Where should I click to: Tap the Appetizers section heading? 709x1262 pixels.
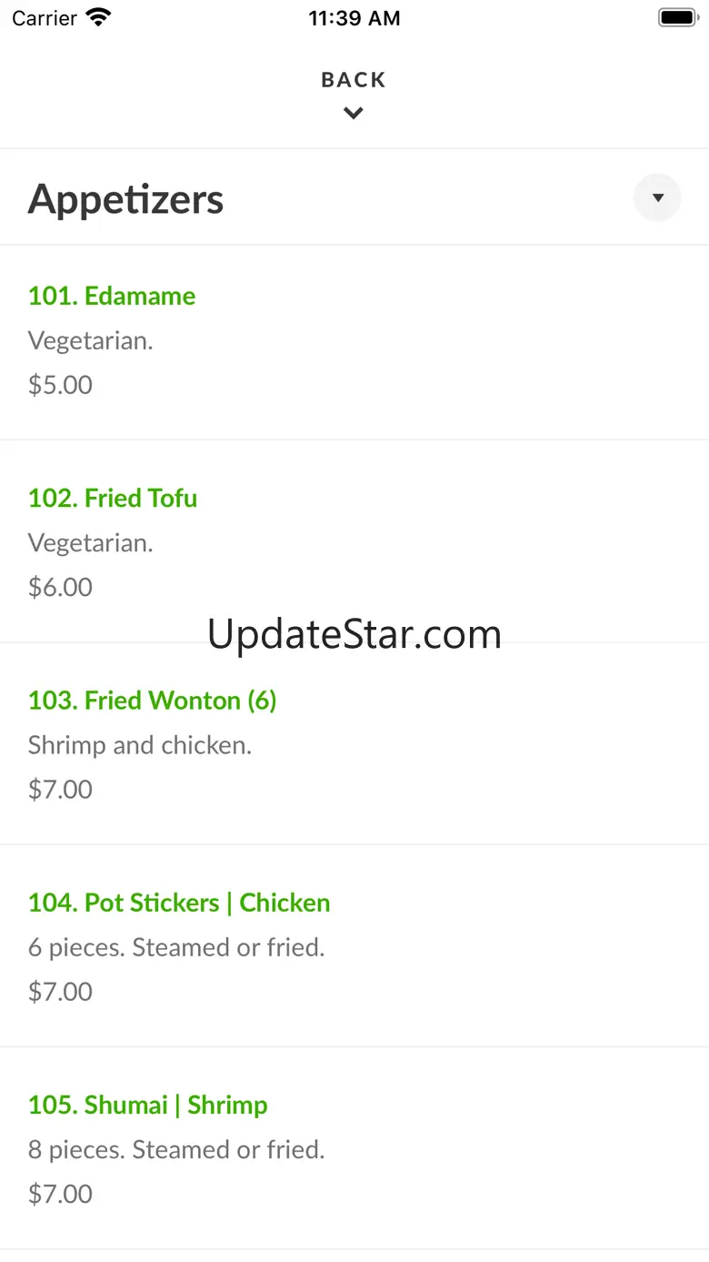coord(125,199)
